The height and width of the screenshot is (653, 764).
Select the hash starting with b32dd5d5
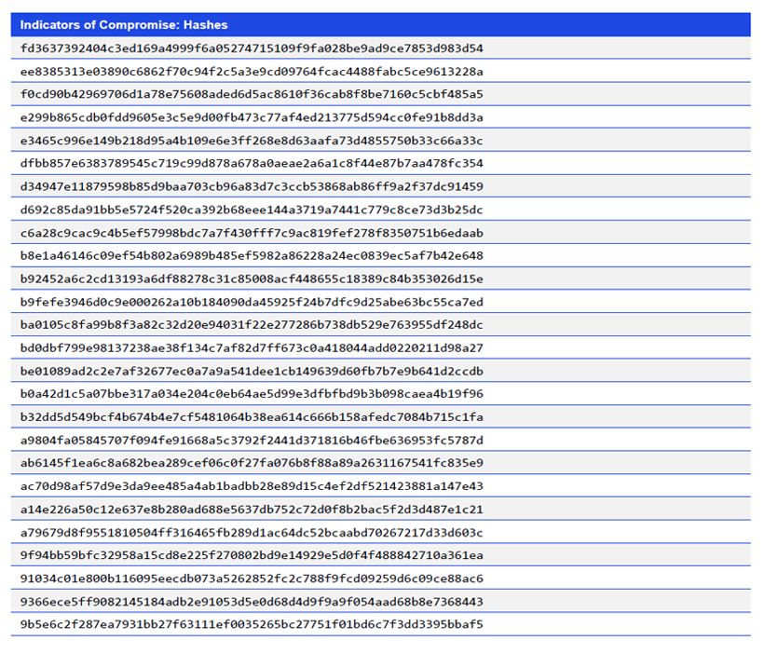252,416
